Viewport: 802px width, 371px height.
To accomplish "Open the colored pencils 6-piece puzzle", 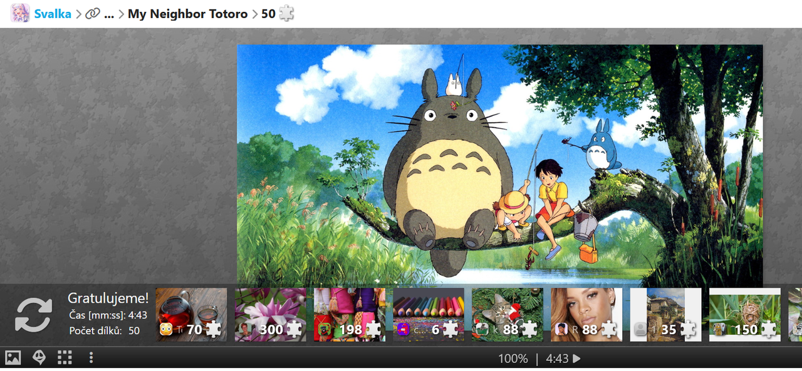I will pyautogui.click(x=429, y=315).
